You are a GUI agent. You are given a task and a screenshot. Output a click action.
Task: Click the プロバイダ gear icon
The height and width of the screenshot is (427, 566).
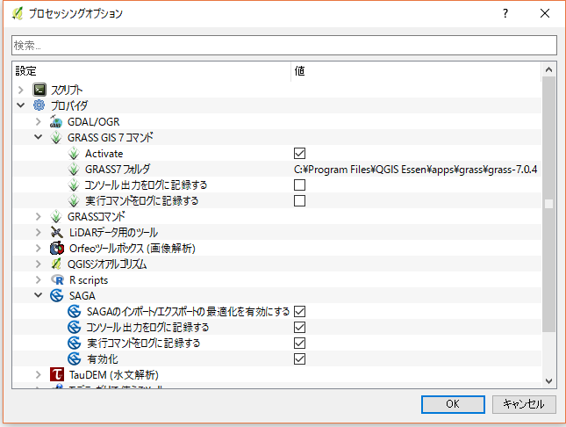click(39, 105)
